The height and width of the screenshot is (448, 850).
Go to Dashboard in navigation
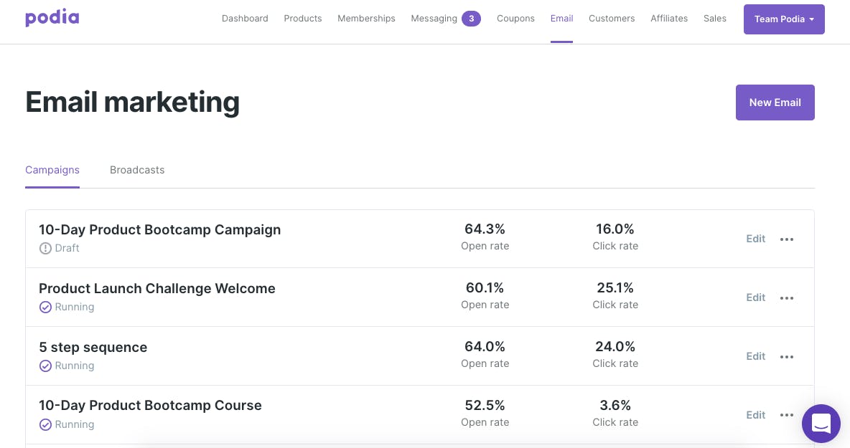tap(245, 19)
